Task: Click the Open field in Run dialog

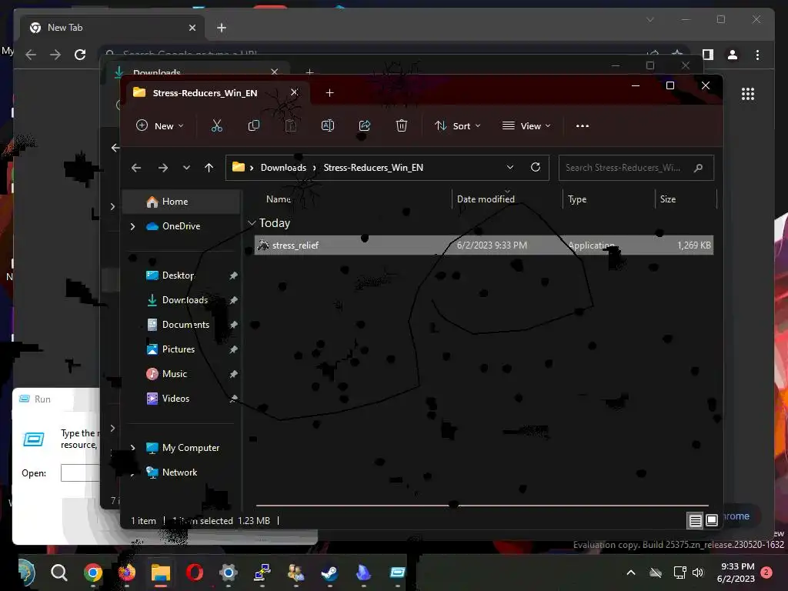Action: pos(80,473)
